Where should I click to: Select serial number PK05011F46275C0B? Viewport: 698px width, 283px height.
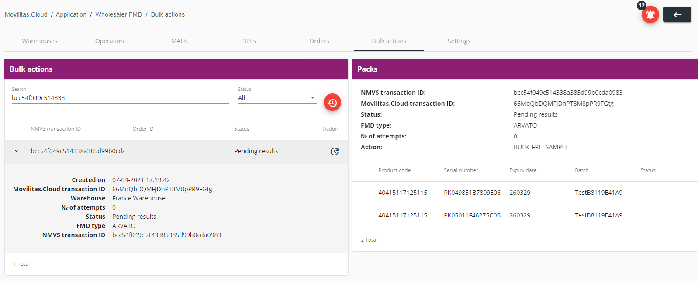click(x=472, y=215)
